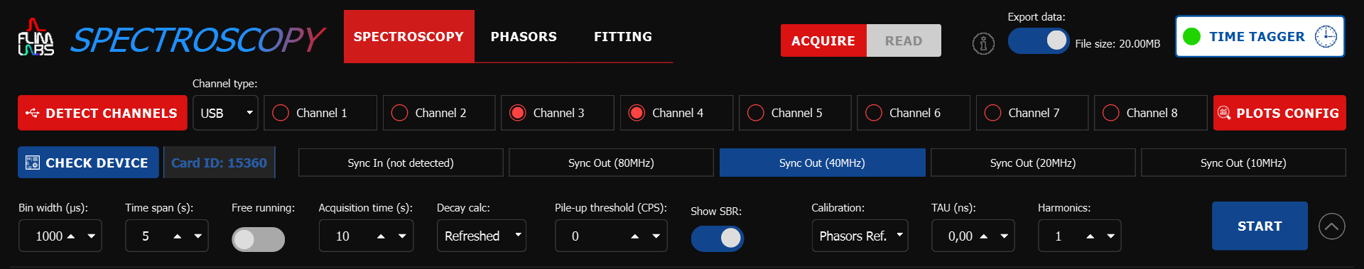Increase the Bin width value
1364x269 pixels.
71,236
